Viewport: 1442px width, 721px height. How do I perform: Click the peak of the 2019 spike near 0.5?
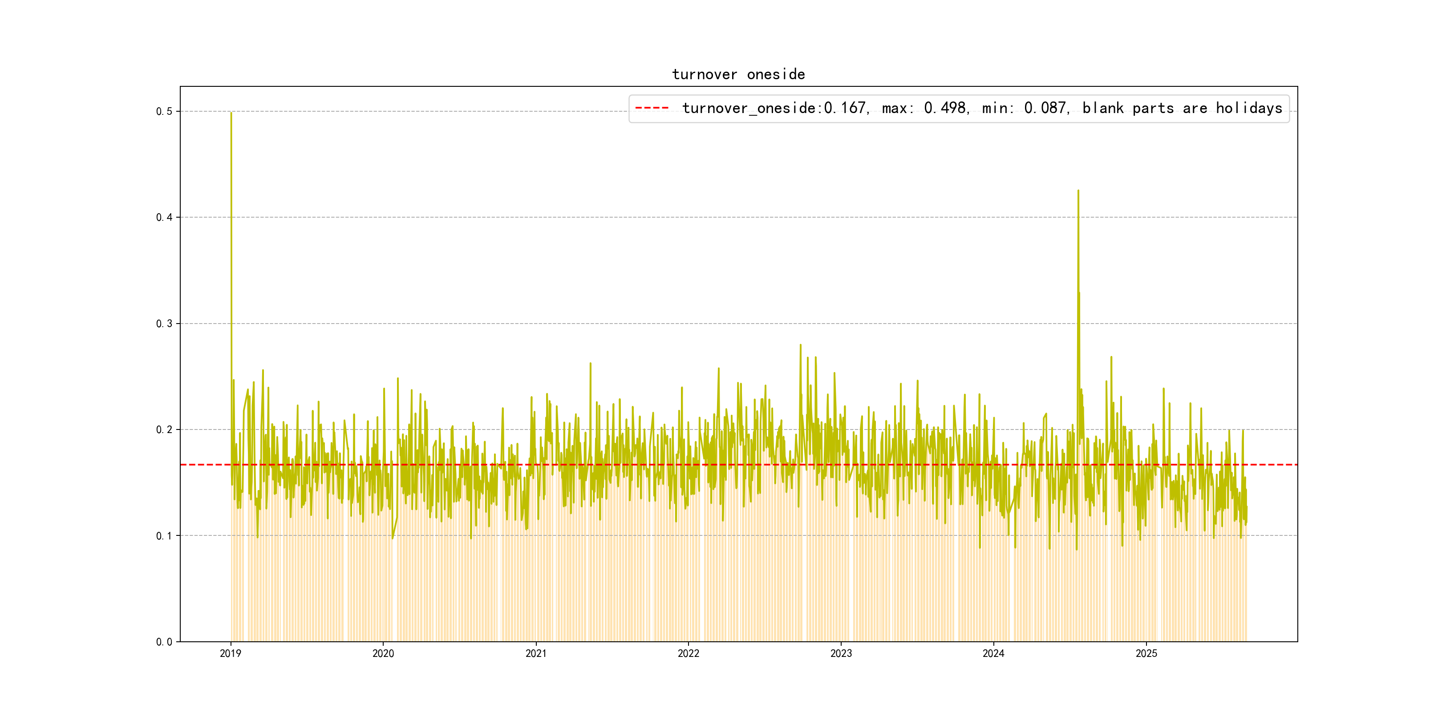231,113
